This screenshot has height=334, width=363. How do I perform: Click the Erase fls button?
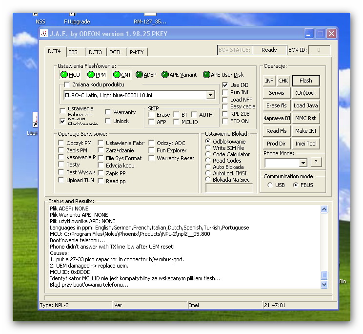[x=277, y=105]
